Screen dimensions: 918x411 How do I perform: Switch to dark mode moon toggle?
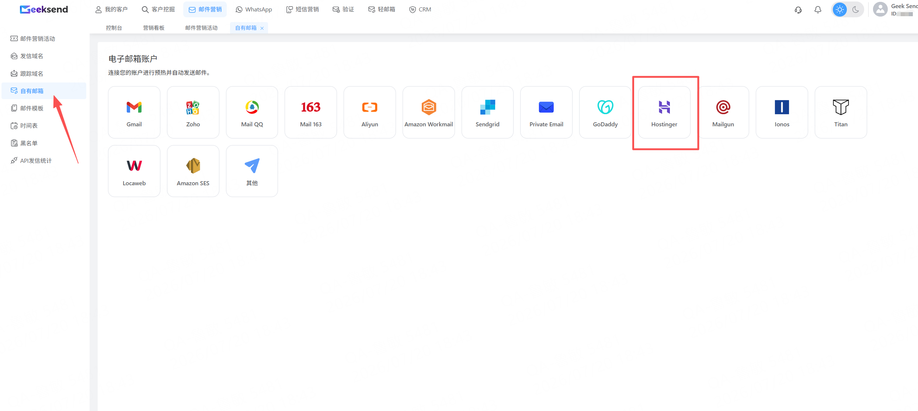[856, 10]
